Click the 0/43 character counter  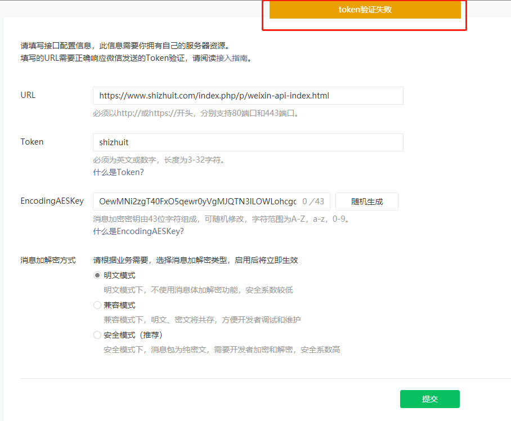click(x=313, y=201)
